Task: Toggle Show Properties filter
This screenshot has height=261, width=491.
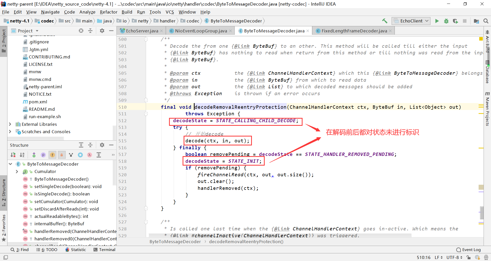Action: click(43, 155)
